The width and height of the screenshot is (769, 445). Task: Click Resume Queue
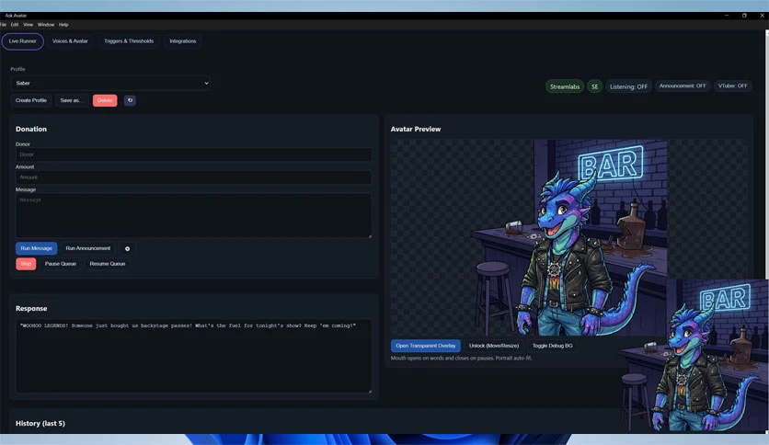[108, 264]
